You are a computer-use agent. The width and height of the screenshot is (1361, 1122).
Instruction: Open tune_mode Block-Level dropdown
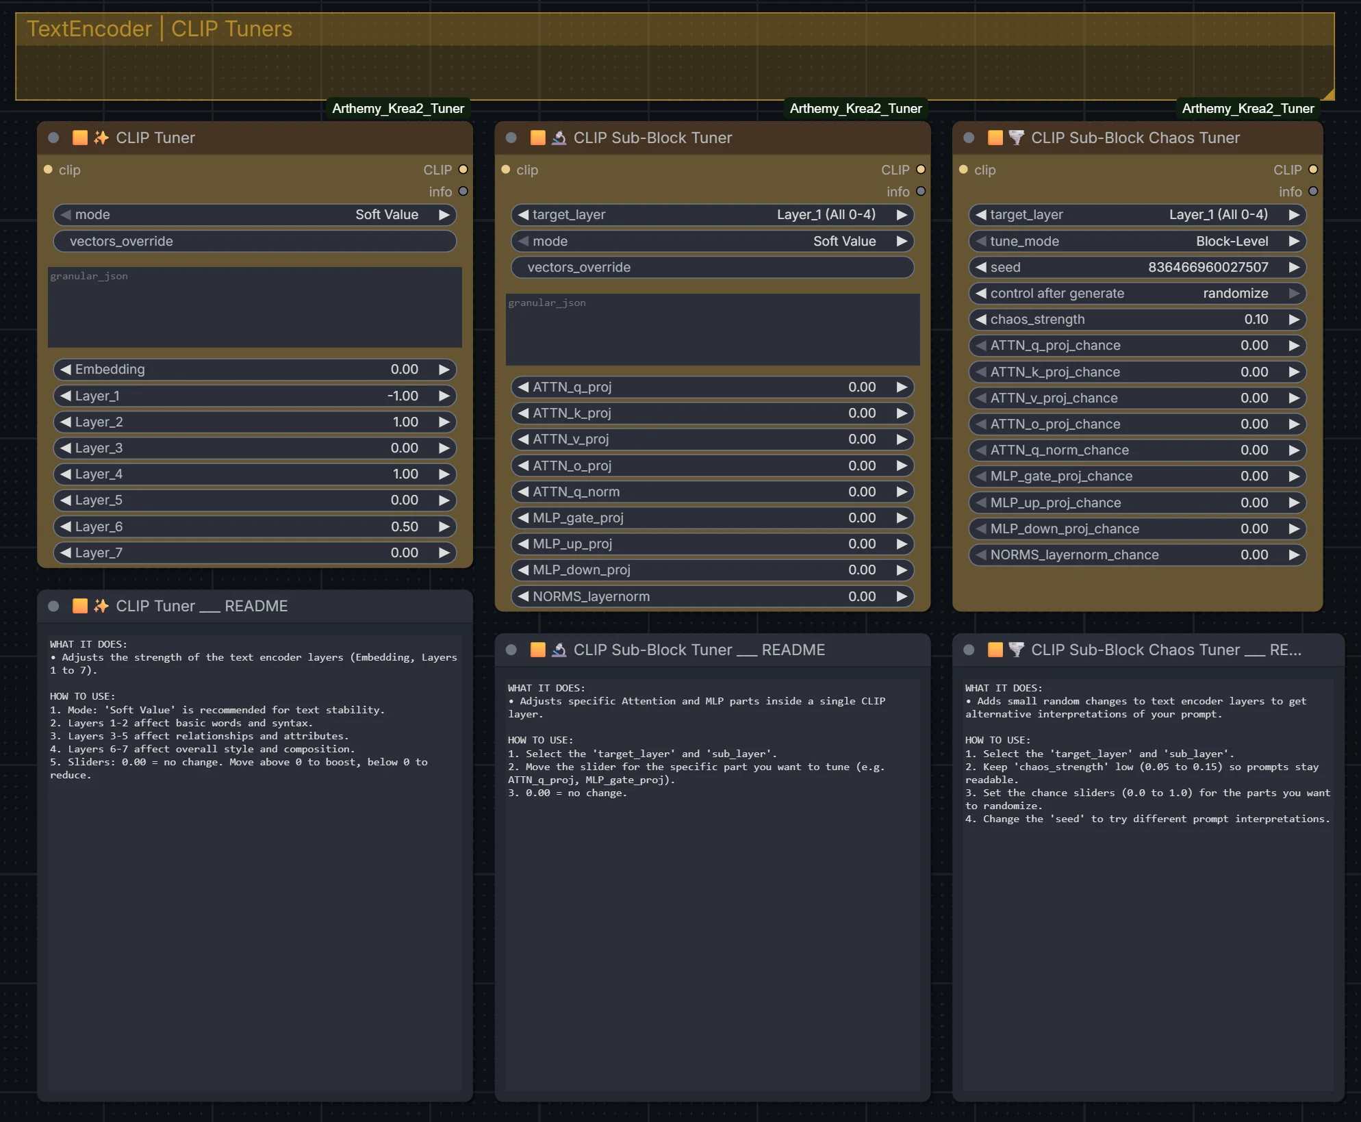point(1137,241)
